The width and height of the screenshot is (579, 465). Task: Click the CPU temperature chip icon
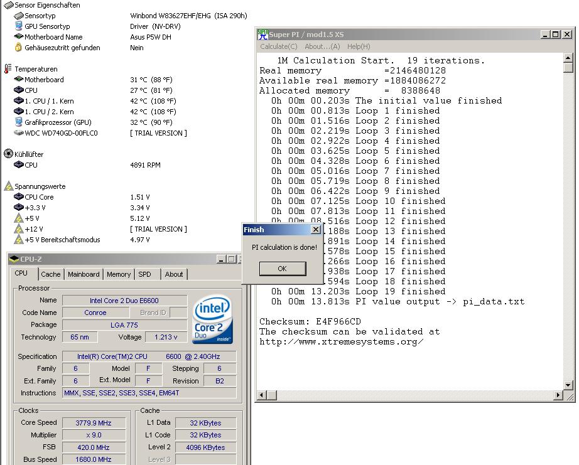(19, 90)
